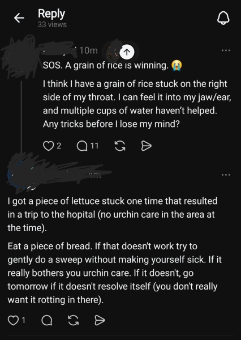The height and width of the screenshot is (340, 241).
Task: Go back using the left arrow
Action: click(19, 18)
